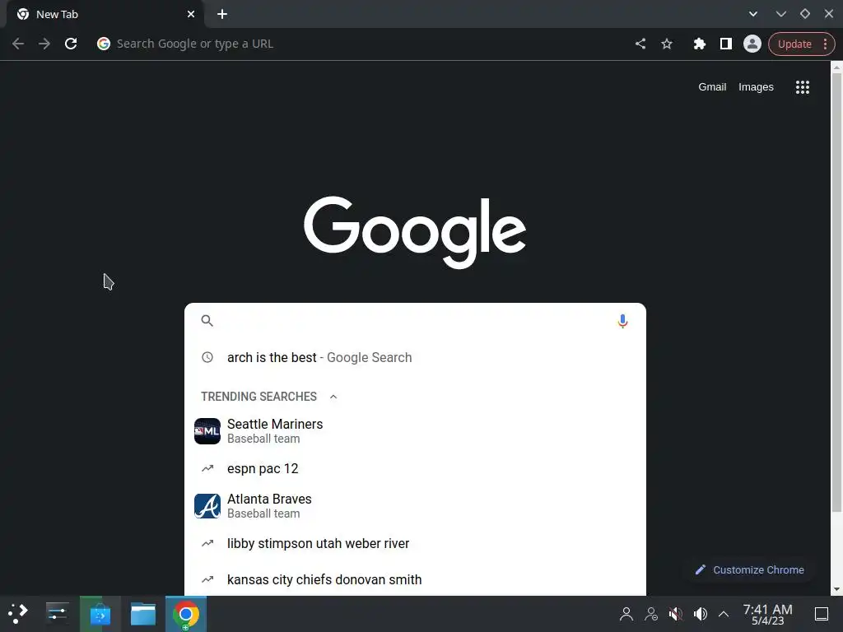Select 'kansas city chiefs donovan smith' suggestion
Screen dimensions: 843x632
pos(415,579)
